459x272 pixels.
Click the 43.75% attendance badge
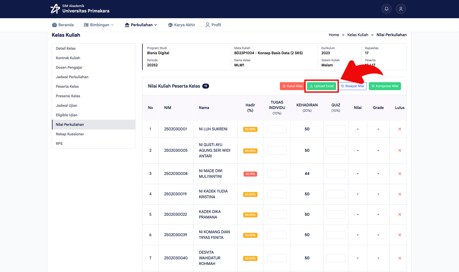coord(250,174)
